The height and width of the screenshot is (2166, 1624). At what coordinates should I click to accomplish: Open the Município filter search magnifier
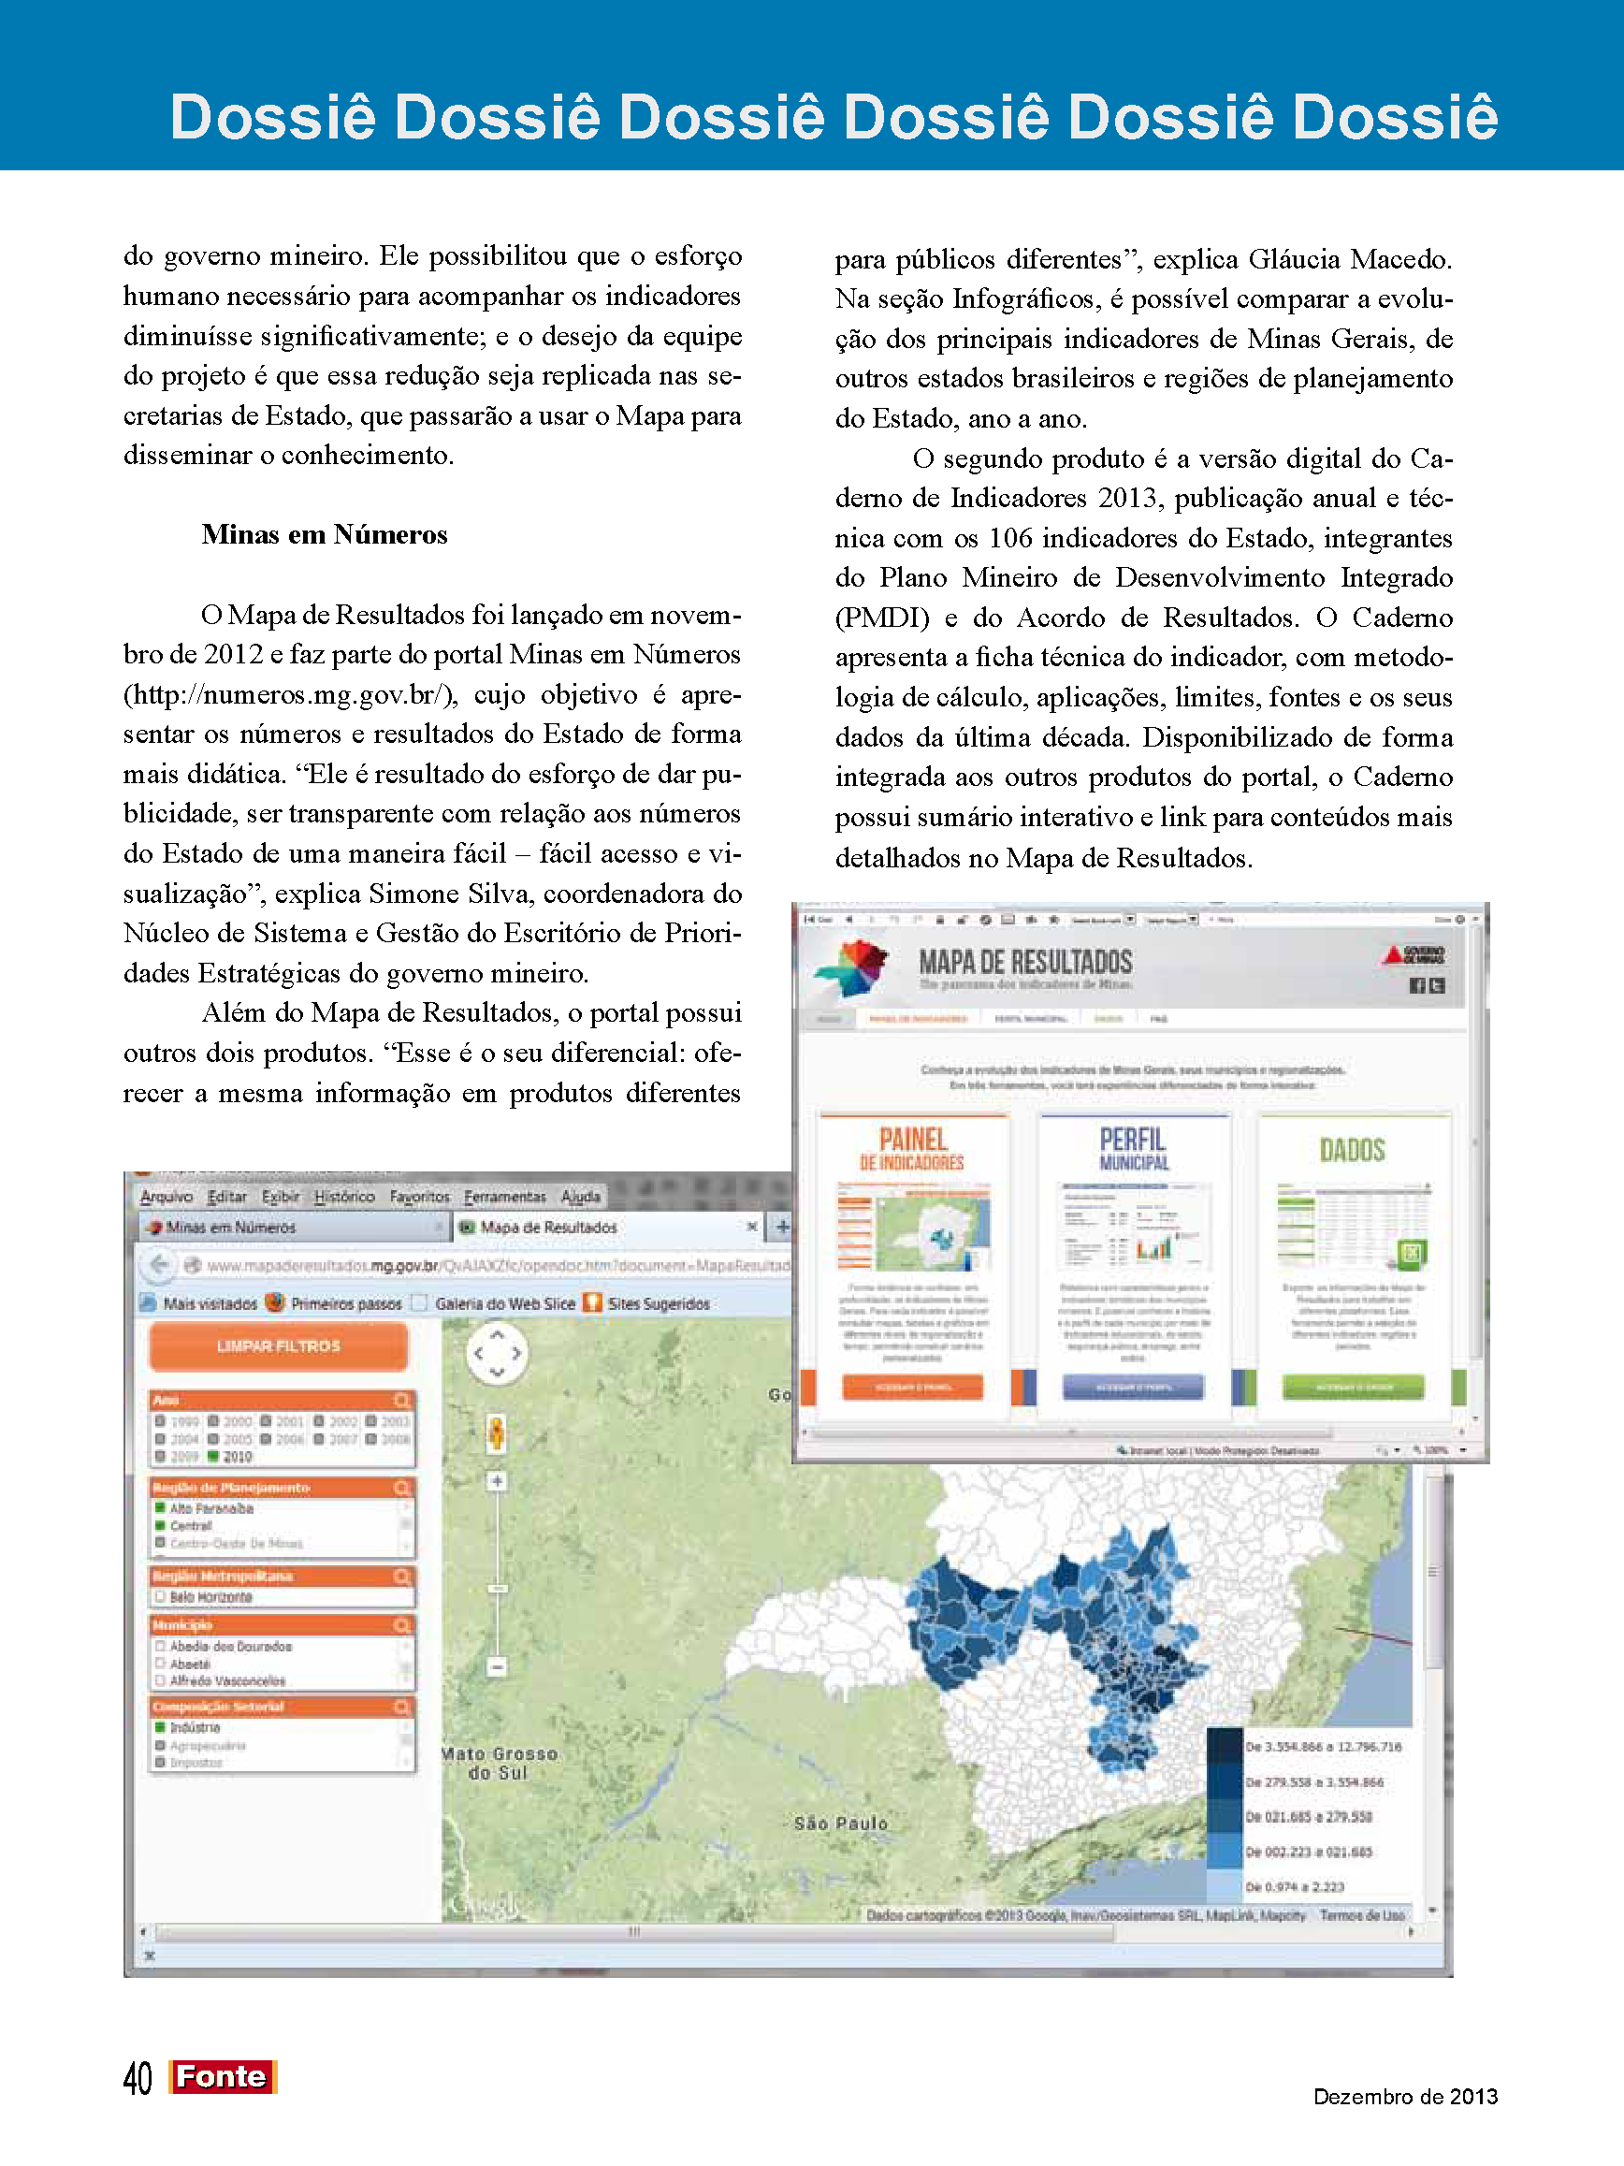click(401, 1624)
